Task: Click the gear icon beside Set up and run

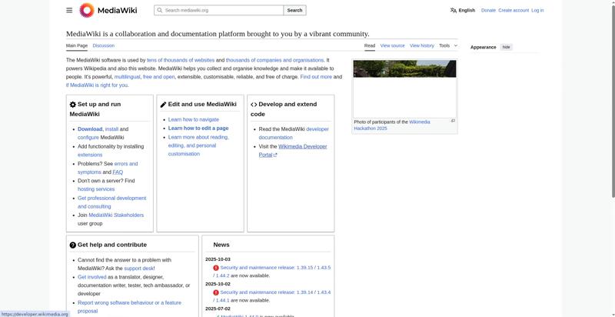Action: pyautogui.click(x=73, y=105)
